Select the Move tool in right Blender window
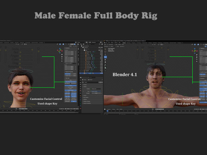This screenshot has width=207, height=155. click(x=105, y=55)
